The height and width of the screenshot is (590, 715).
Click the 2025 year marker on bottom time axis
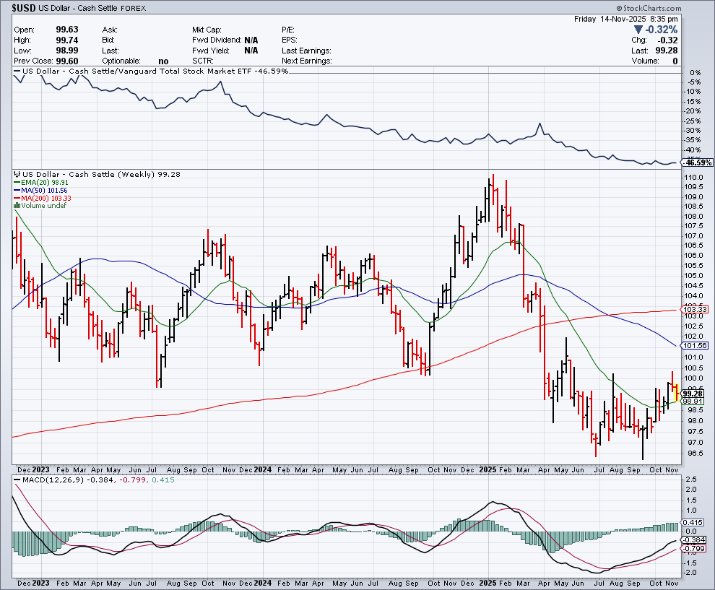(487, 582)
